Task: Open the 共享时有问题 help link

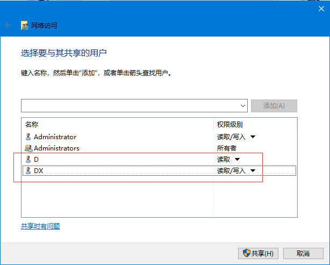Action: (x=40, y=226)
